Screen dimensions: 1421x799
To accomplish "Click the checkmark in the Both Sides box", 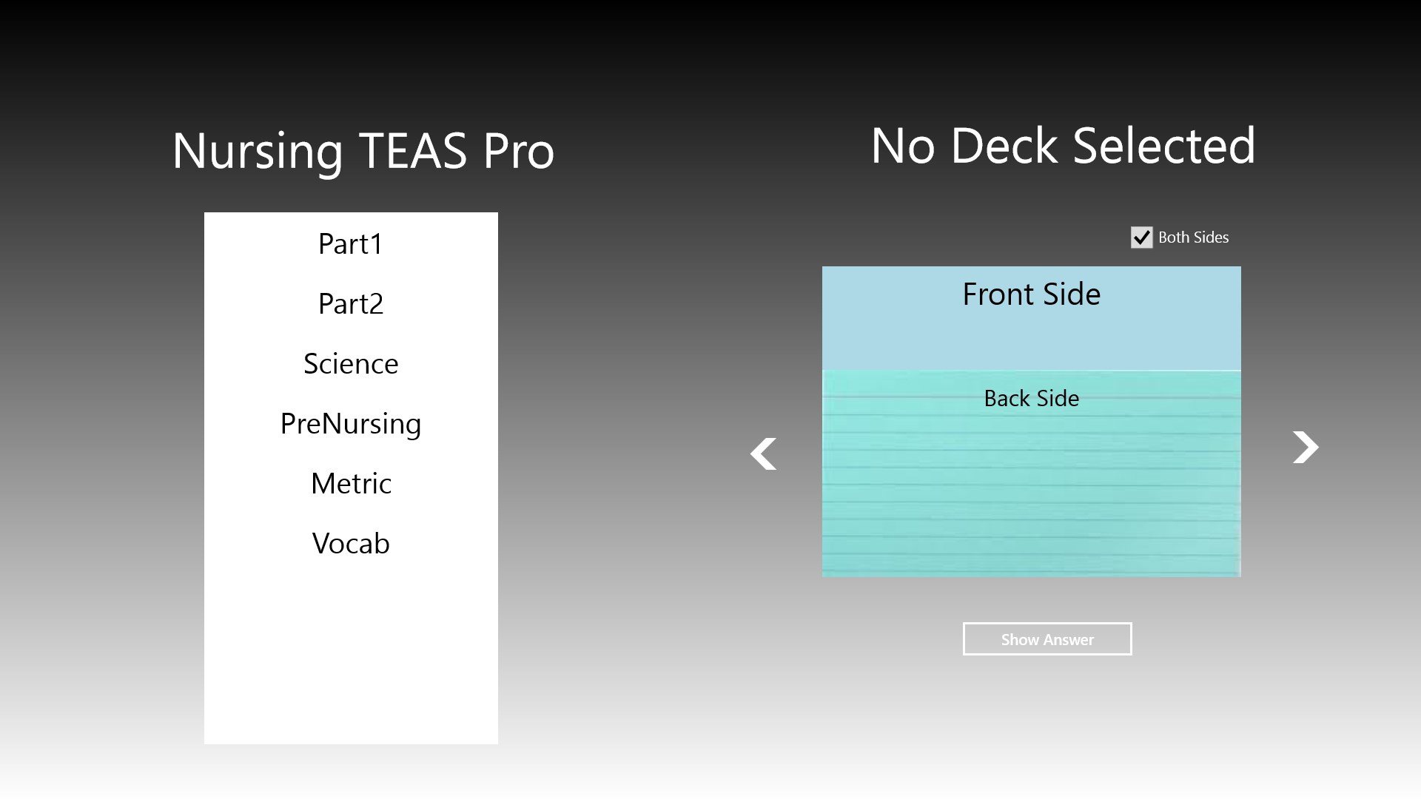I will coord(1142,237).
